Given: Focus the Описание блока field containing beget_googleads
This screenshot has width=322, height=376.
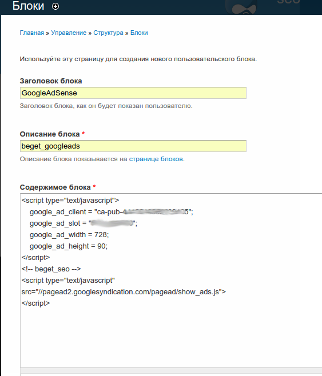Looking at the screenshot, I should point(133,146).
